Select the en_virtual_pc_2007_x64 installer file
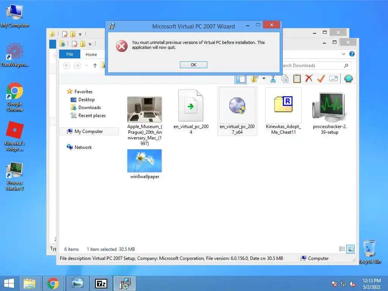388x291 pixels. pyautogui.click(x=237, y=111)
